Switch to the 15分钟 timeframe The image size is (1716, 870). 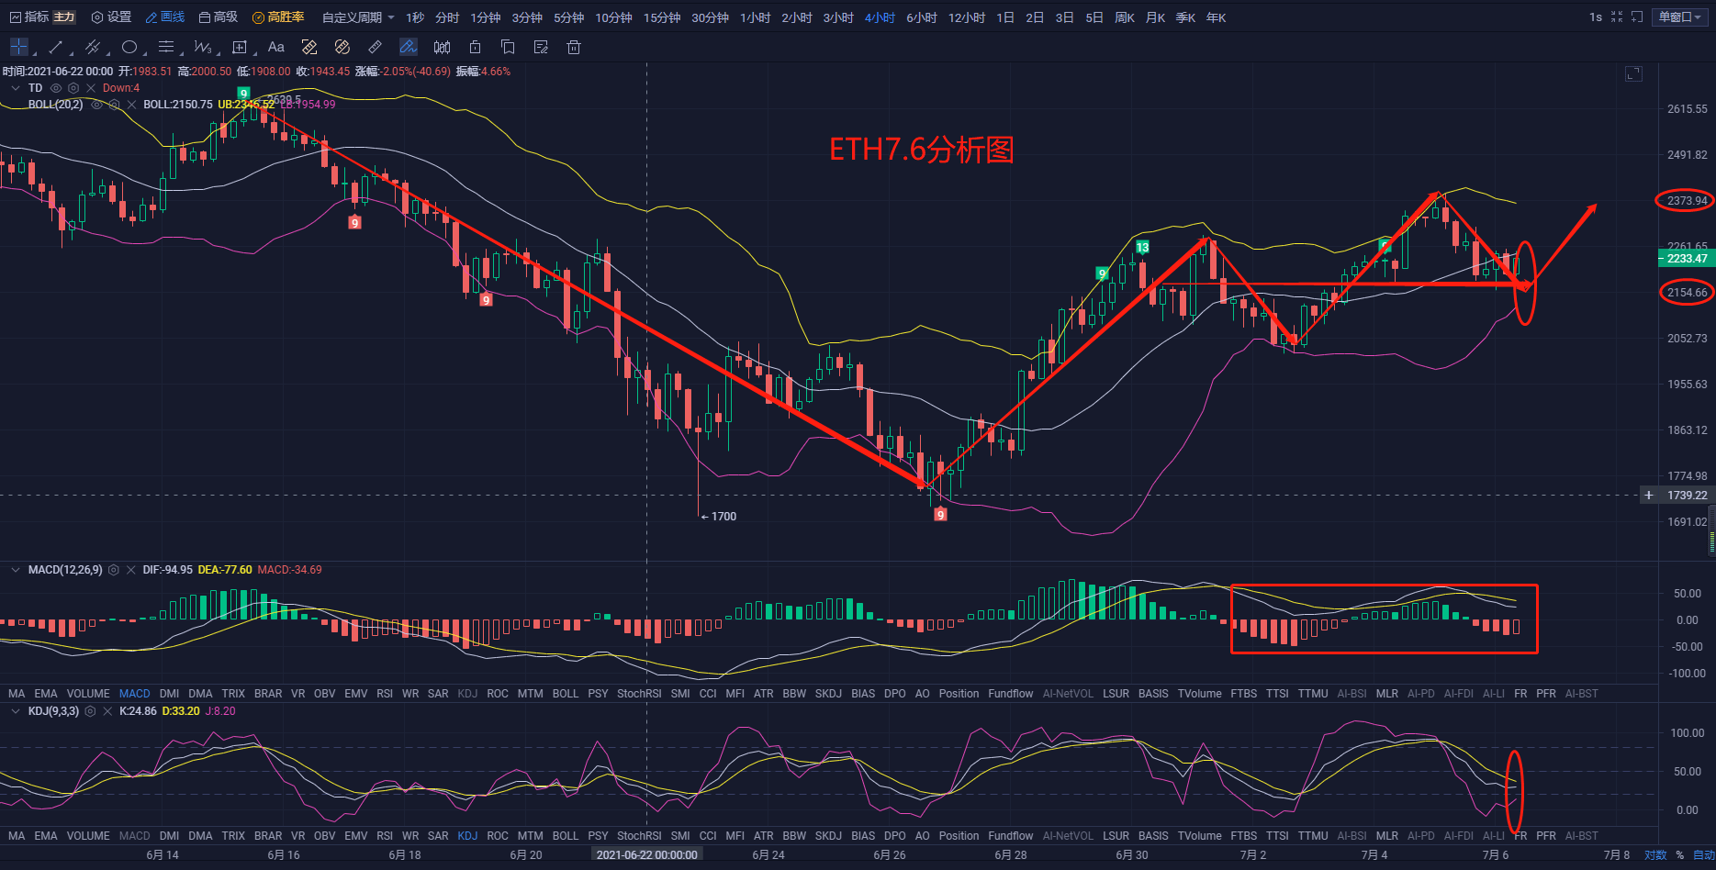pyautogui.click(x=662, y=17)
